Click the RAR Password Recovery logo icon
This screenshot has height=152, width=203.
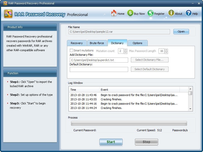tap(8, 14)
